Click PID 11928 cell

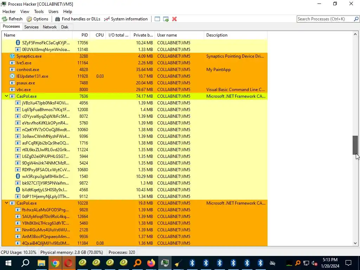click(x=82, y=76)
